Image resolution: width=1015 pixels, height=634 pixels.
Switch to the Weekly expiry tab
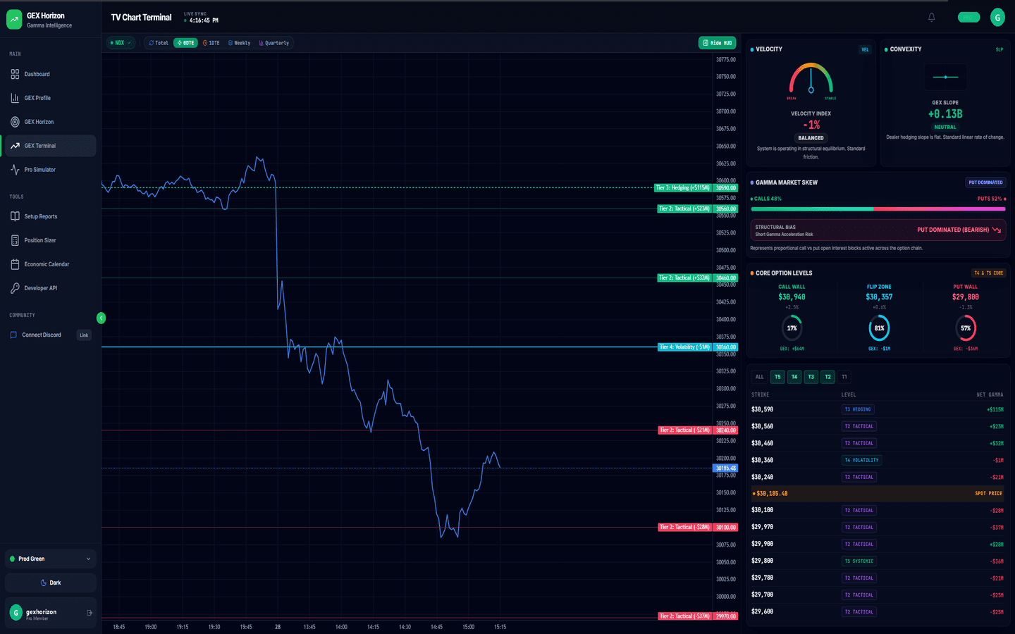click(239, 43)
